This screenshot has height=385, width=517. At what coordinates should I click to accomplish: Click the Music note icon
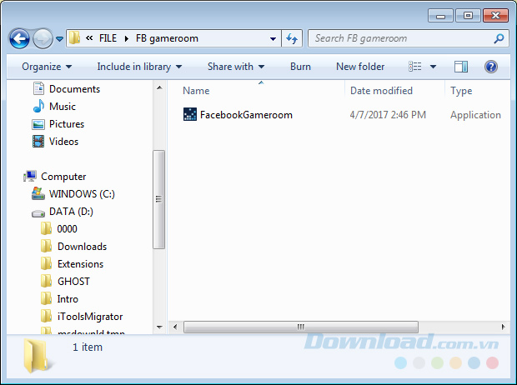coord(38,106)
